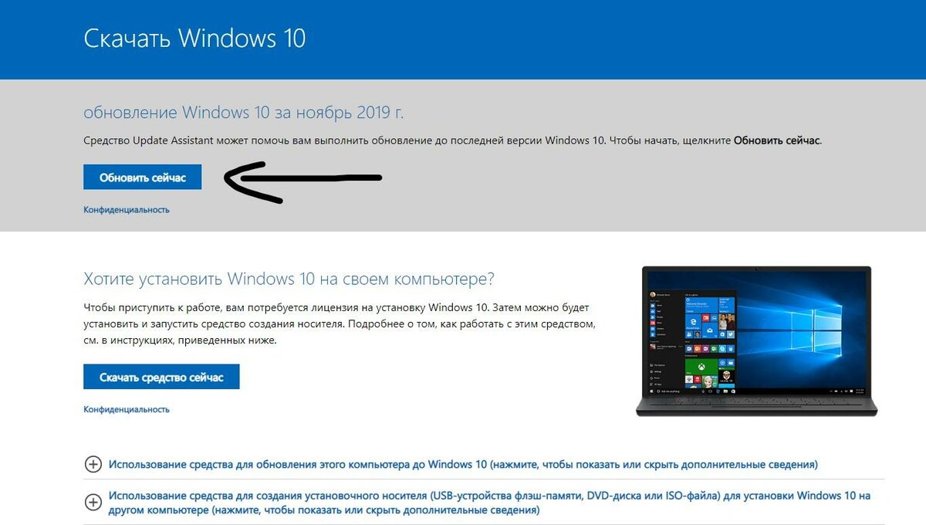Open Конфиденциальность link below Обновить сейчас button
This screenshot has height=525, width=926.
point(127,209)
